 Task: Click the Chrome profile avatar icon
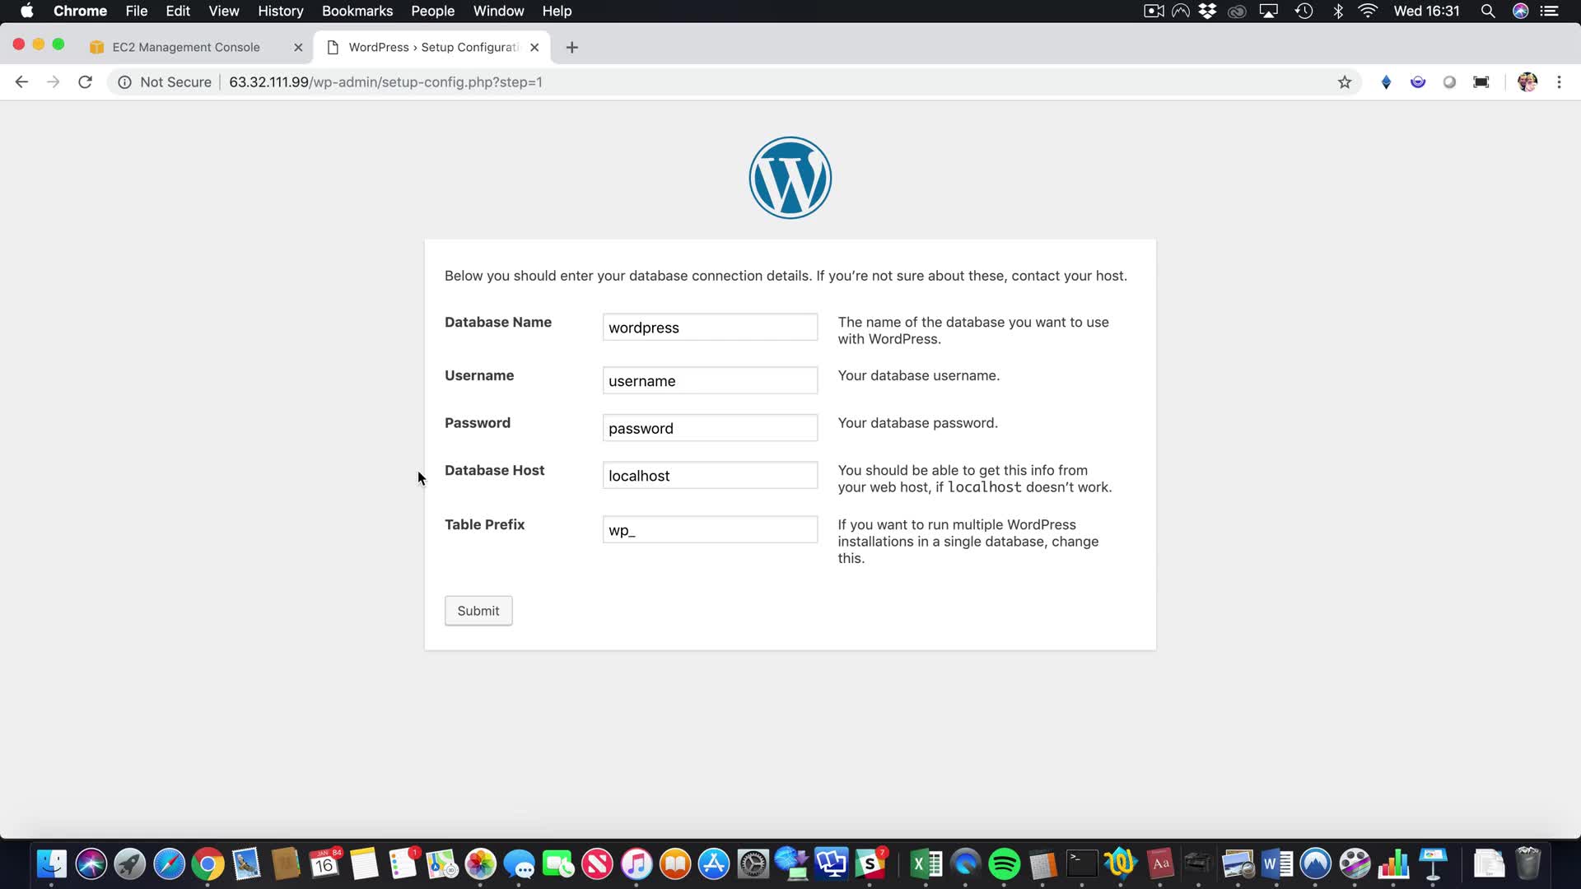1527,82
